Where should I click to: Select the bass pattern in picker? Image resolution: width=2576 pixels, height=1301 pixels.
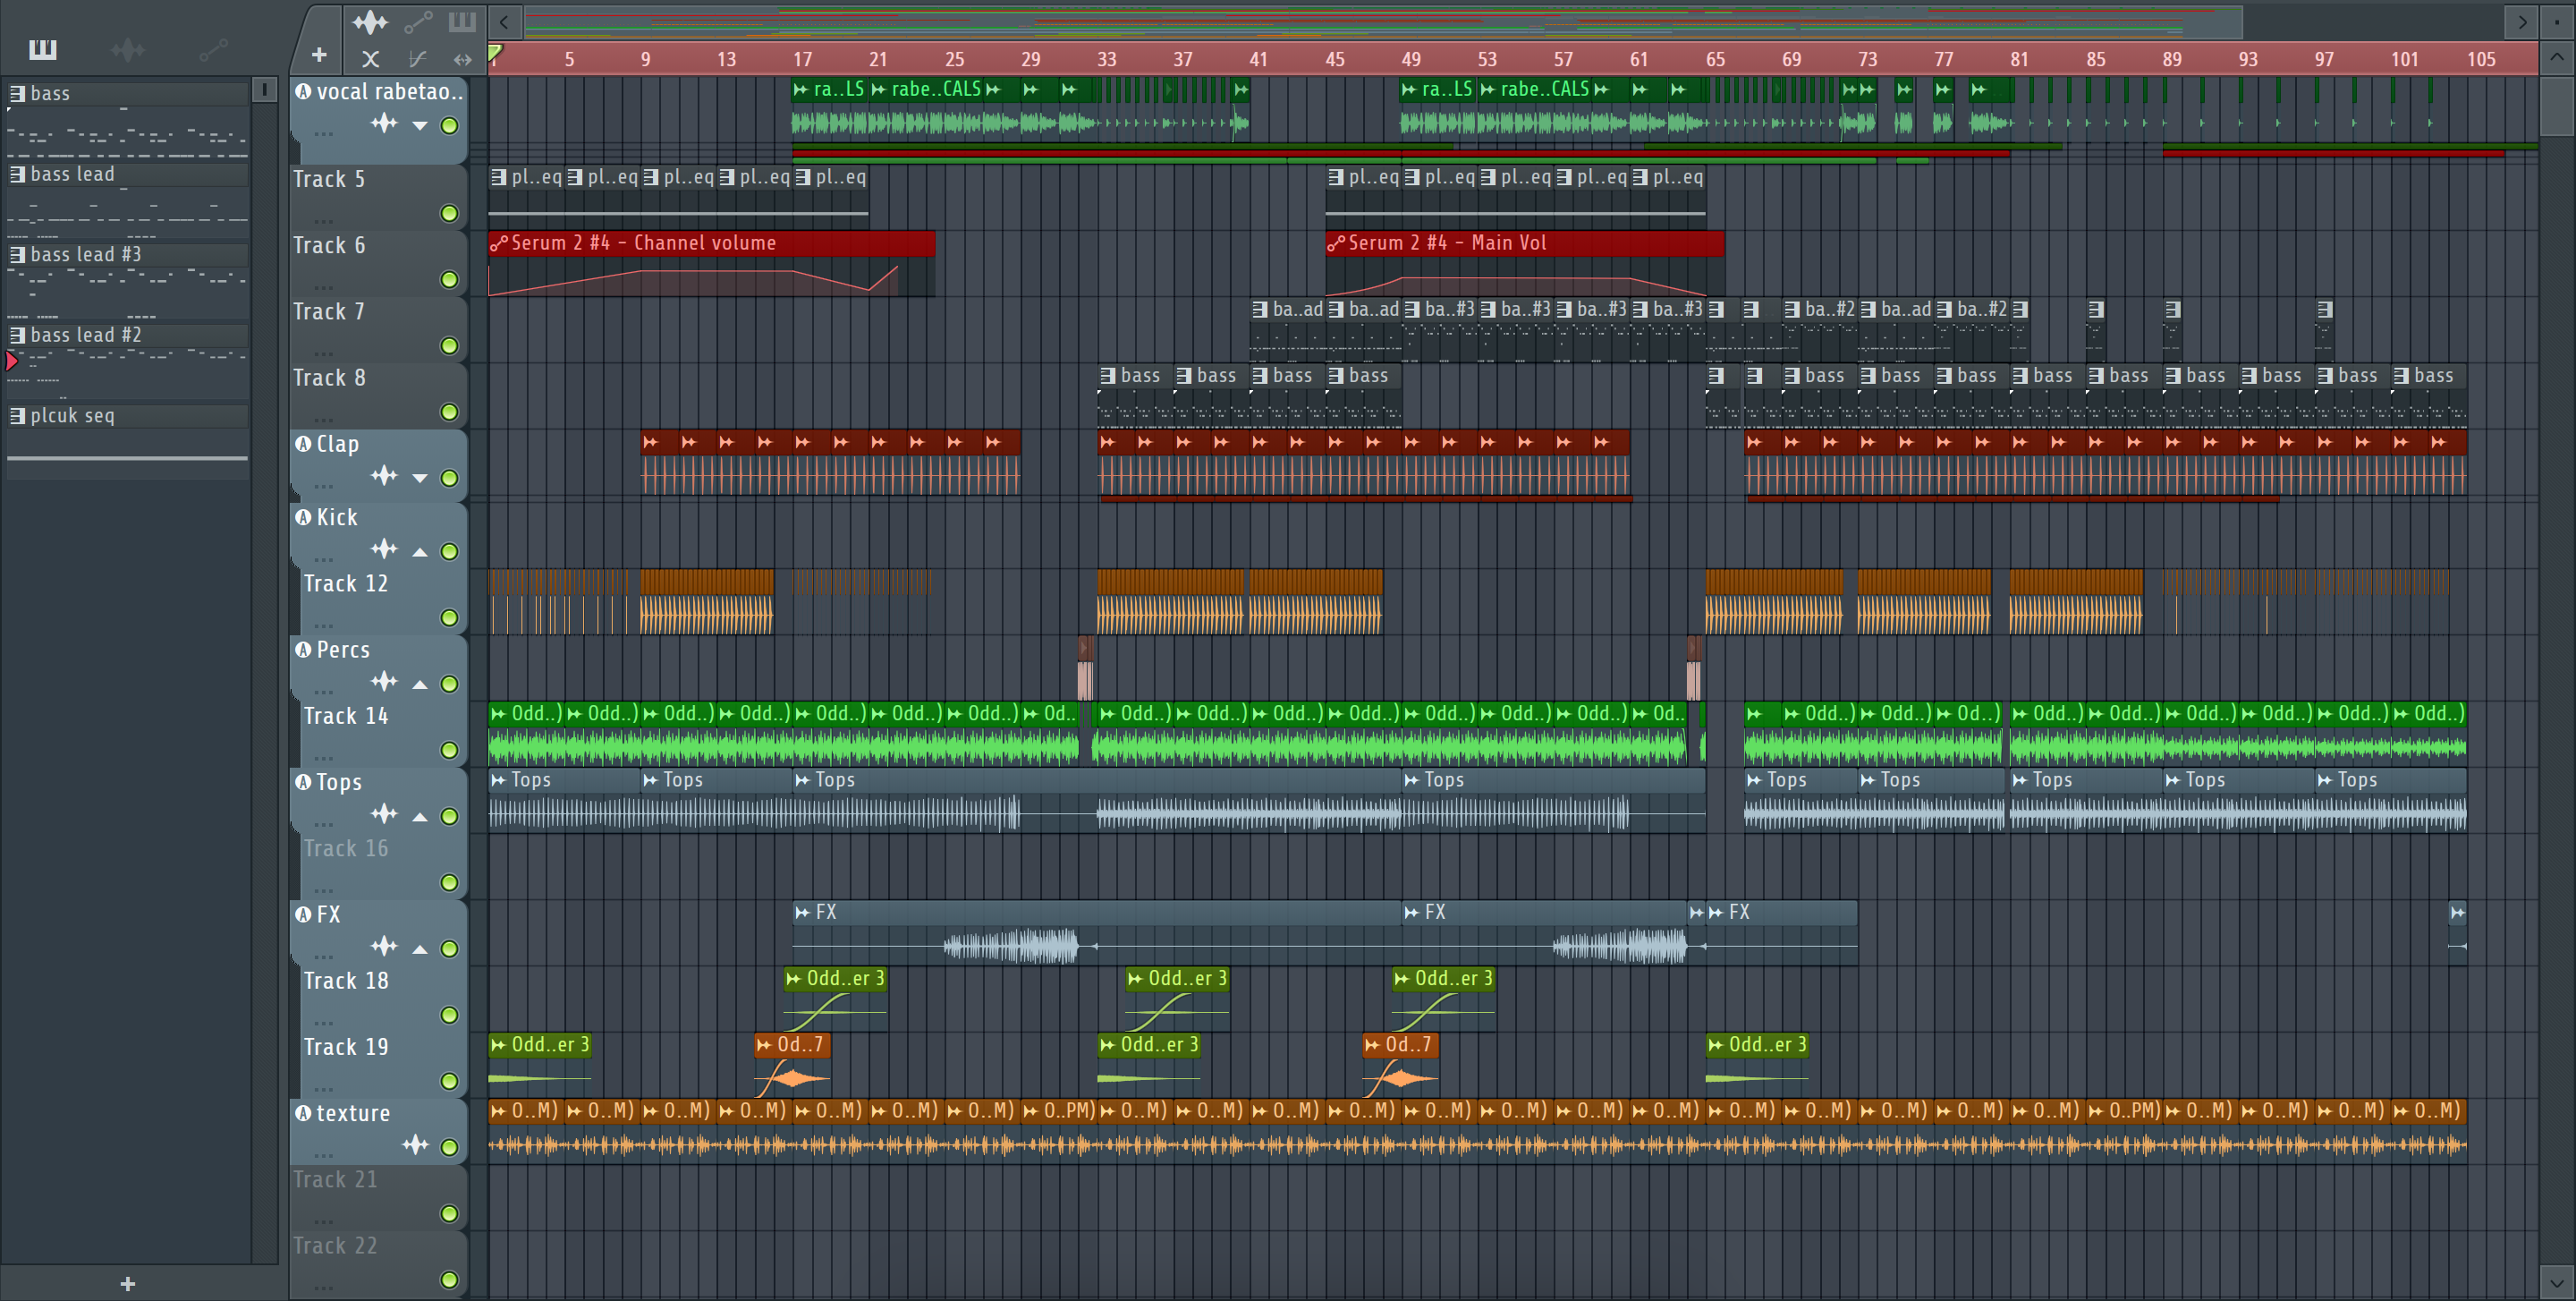pyautogui.click(x=127, y=120)
